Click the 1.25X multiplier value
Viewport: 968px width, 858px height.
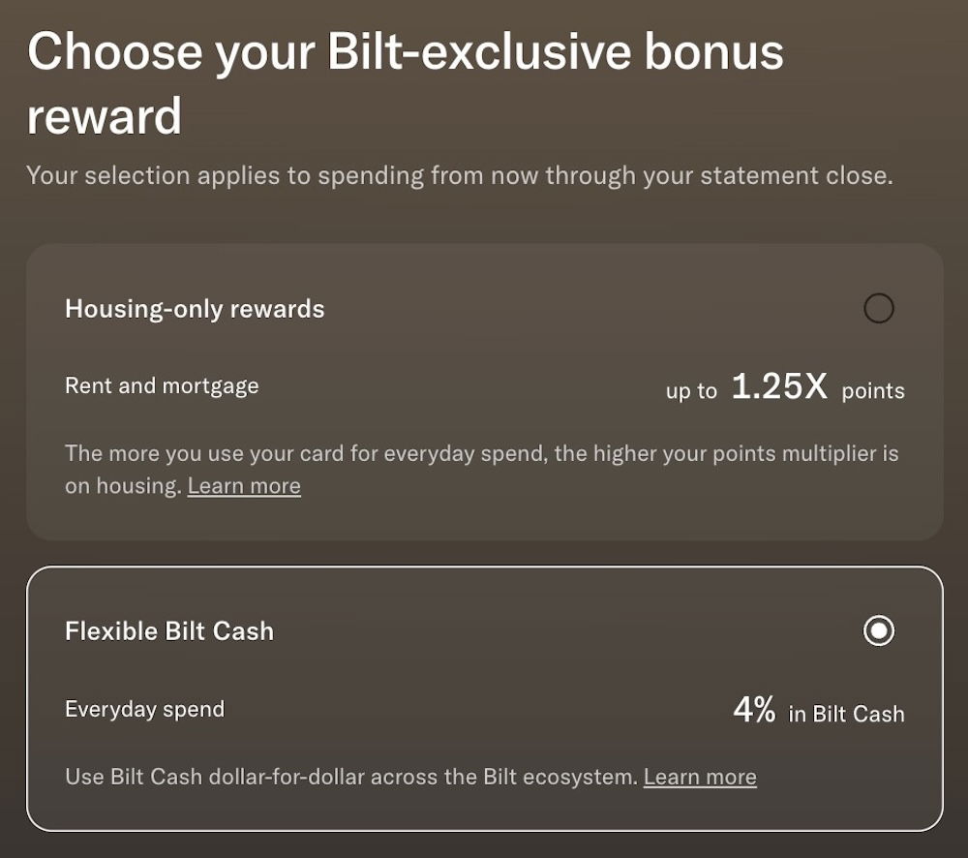point(779,387)
